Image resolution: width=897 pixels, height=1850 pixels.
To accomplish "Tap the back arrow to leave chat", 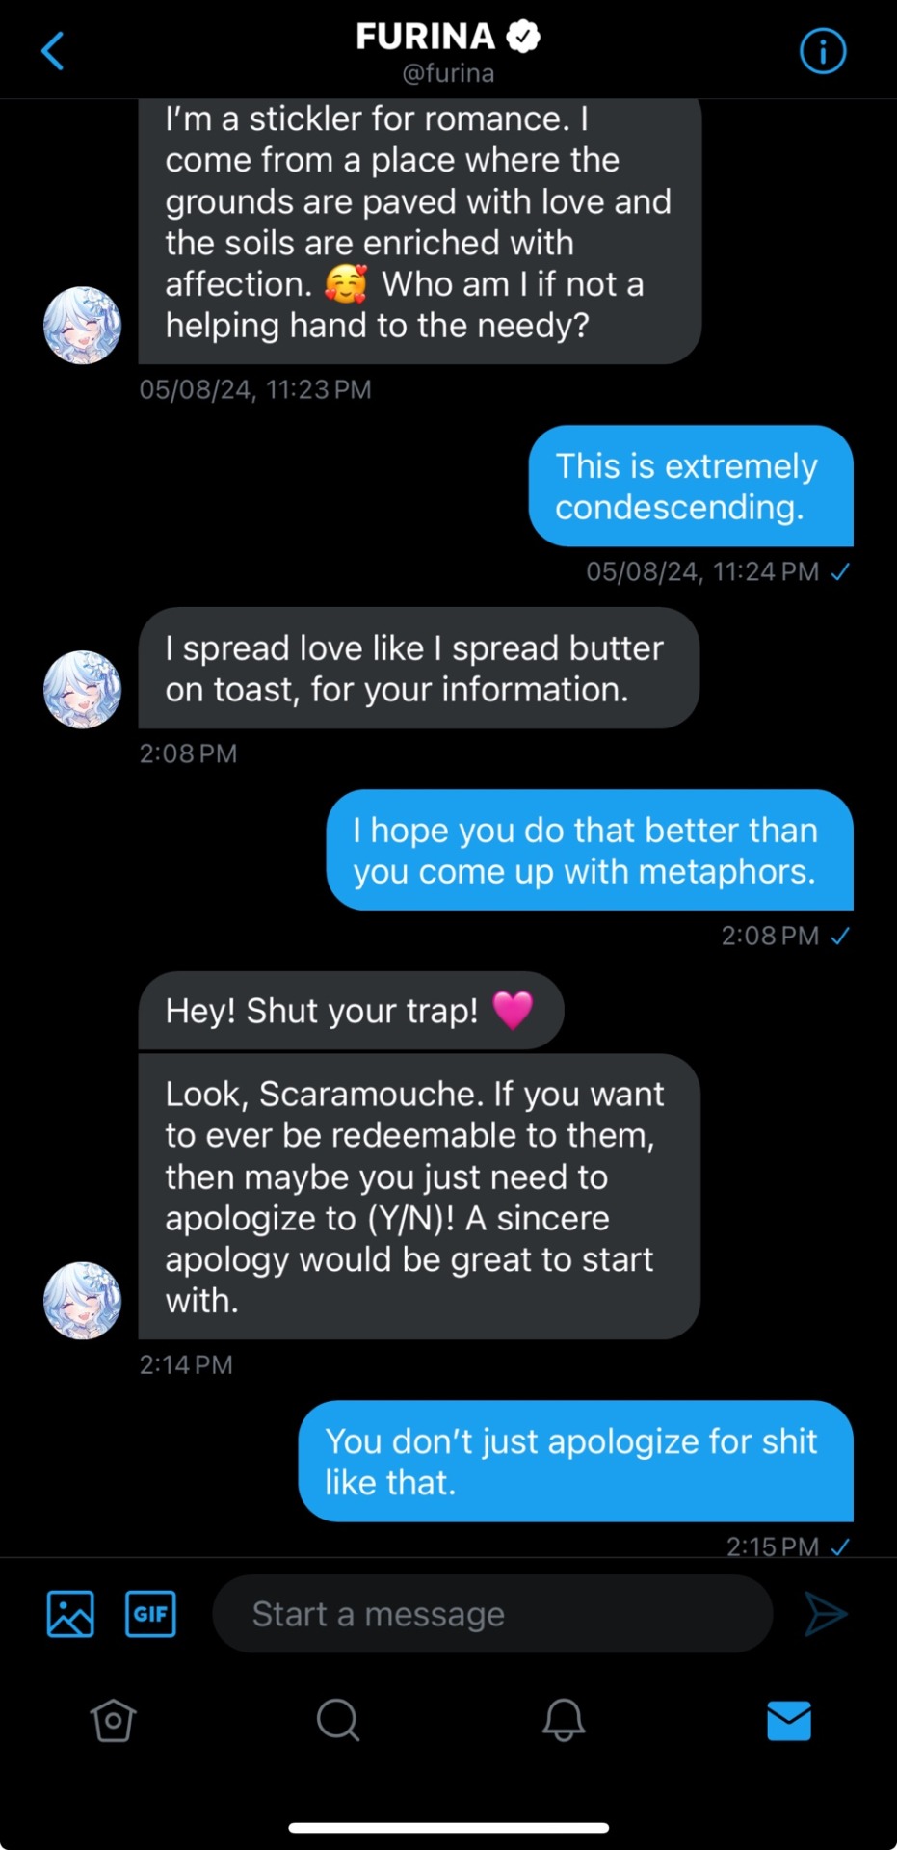I will pos(53,51).
